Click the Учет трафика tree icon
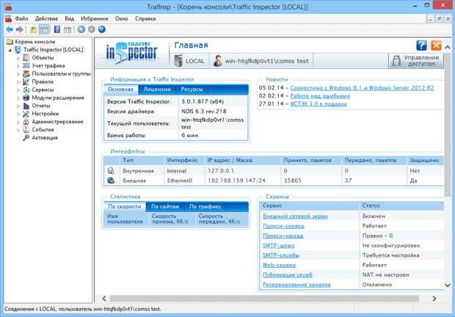Viewport: 455px width, 317px height. point(26,65)
